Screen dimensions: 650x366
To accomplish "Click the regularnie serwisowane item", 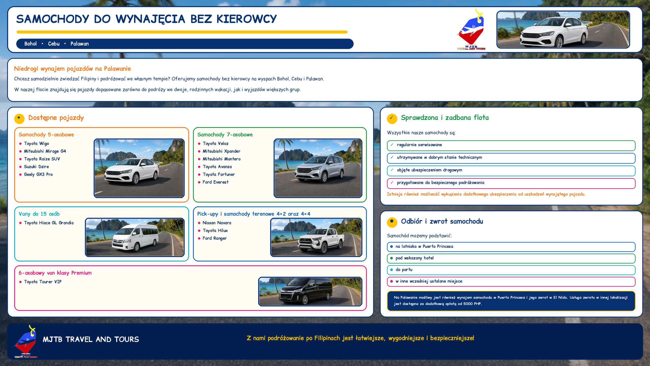I will 511,145.
